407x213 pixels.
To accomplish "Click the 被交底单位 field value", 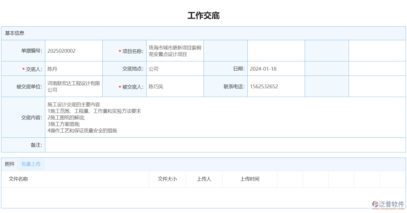I will point(74,86).
